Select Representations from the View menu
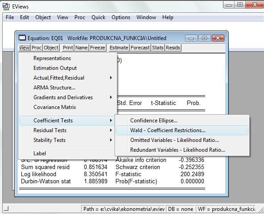The height and width of the screenshot is (214, 264). click(68, 58)
